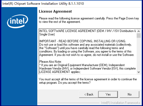The image size is (143, 106).
Task: Click the empty scrollbar track below the thumb
Action: click(139, 54)
